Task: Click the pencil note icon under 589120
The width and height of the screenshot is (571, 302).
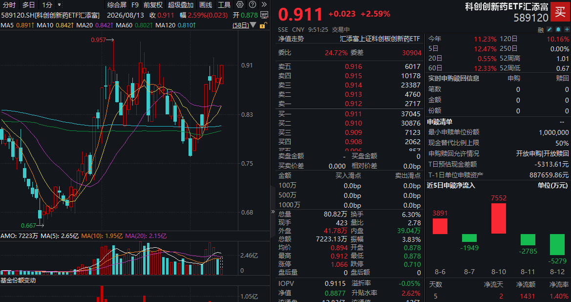Action: [550, 29]
